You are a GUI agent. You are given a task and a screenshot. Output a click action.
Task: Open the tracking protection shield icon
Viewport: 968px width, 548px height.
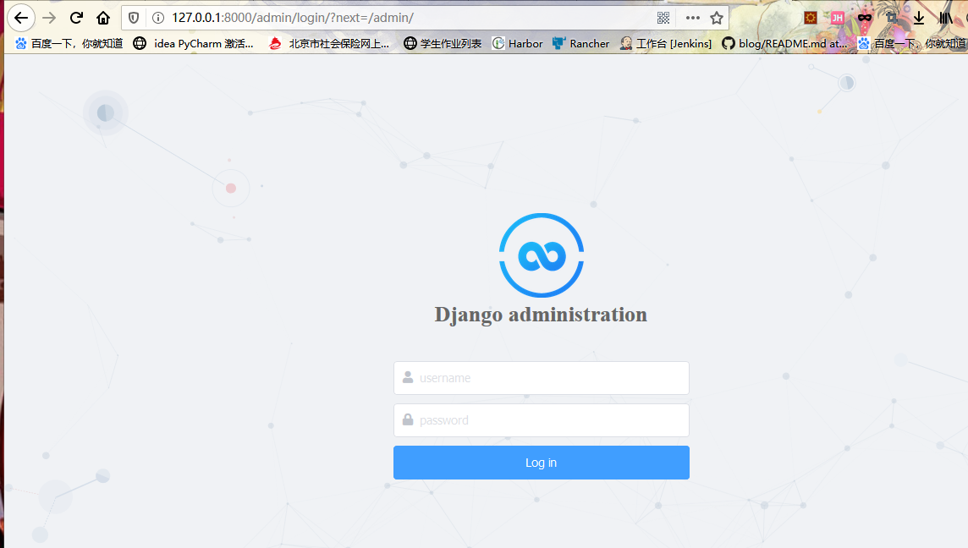134,18
